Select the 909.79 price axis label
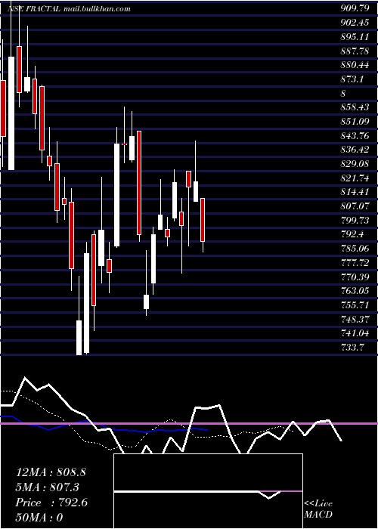 tap(355, 8)
